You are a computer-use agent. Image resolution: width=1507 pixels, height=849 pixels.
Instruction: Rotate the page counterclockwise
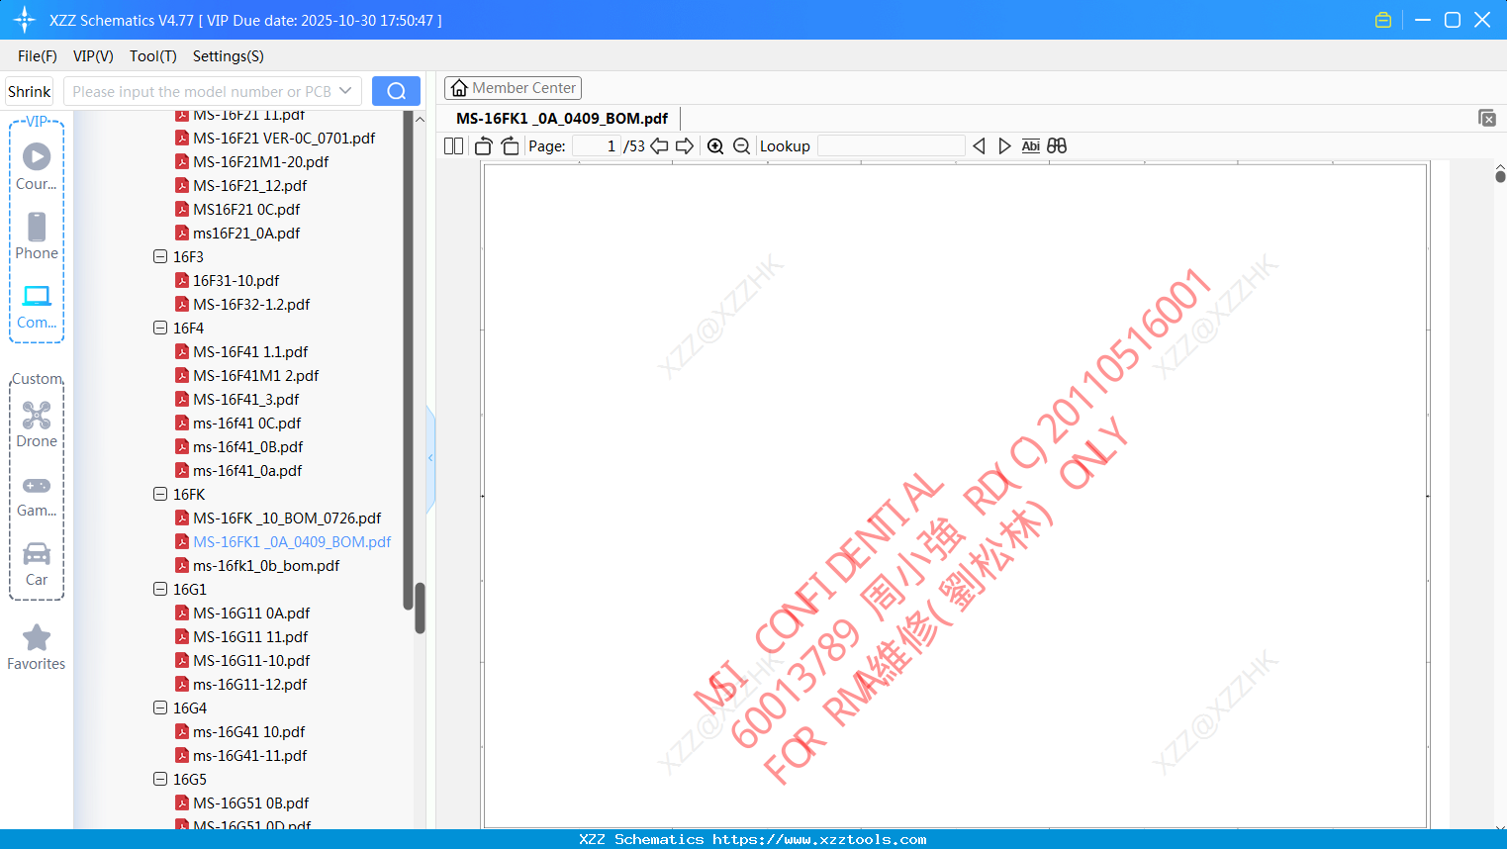click(x=483, y=146)
